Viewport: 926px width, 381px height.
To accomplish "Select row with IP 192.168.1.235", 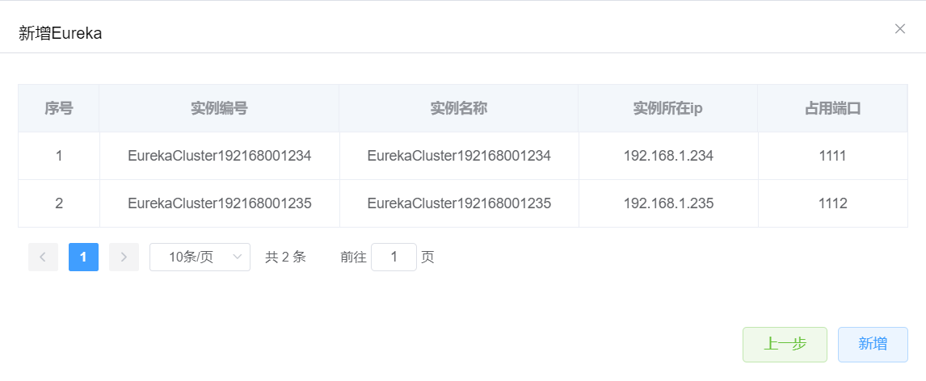I will click(x=463, y=203).
